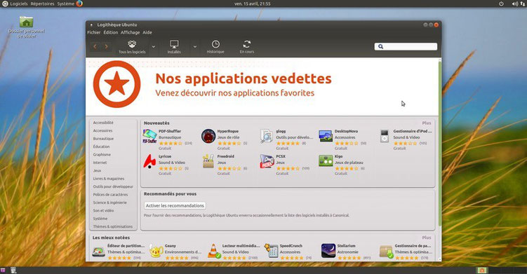
Task: Open the Fichier menu
Action: click(94, 32)
